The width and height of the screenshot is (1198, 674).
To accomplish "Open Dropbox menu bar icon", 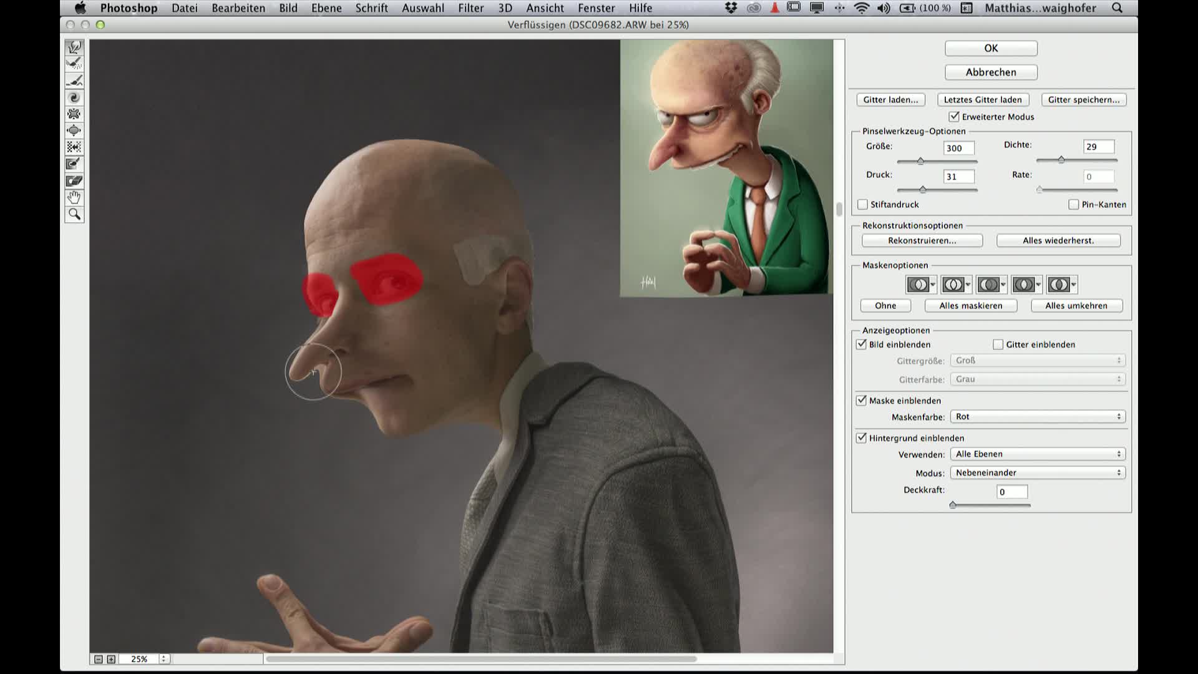I will tap(731, 8).
